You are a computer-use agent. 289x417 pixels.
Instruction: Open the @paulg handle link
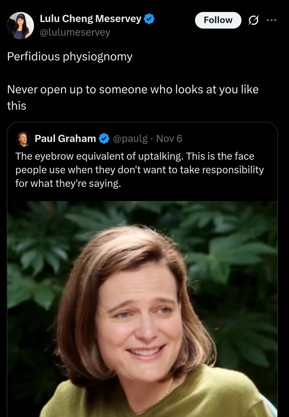pyautogui.click(x=130, y=139)
